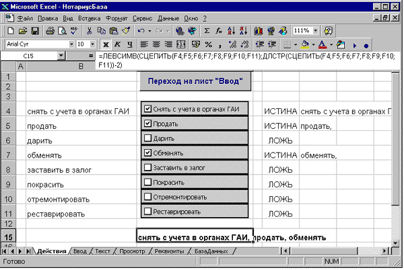This screenshot has height=270, width=404.
Task: Switch to the Текст sheet tab
Action: click(x=102, y=251)
